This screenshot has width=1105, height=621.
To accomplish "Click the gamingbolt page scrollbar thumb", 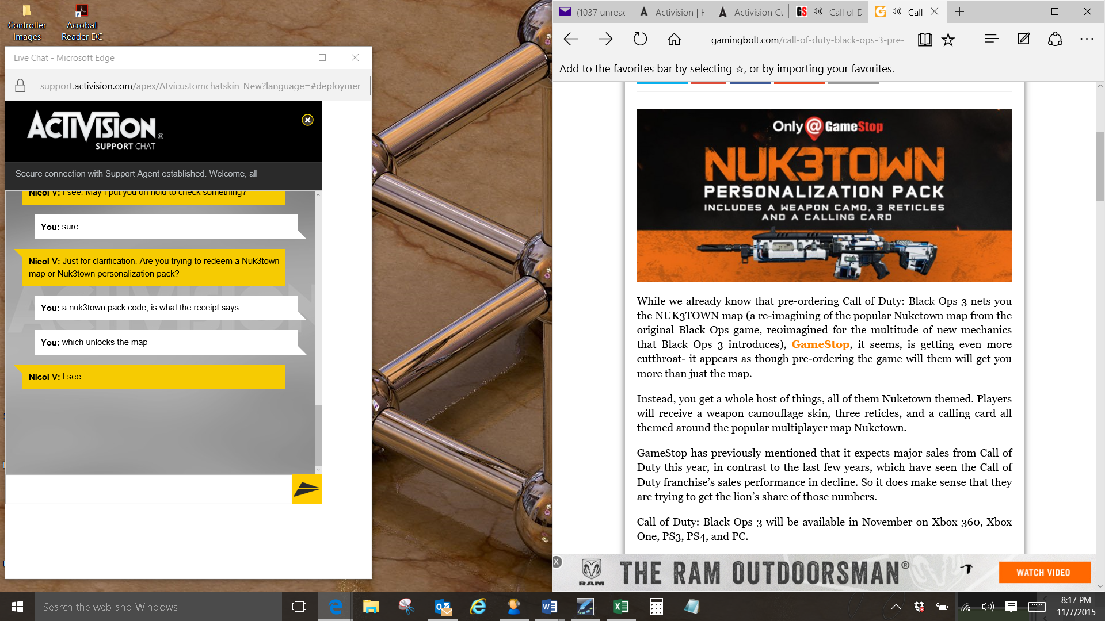I will point(1100,166).
